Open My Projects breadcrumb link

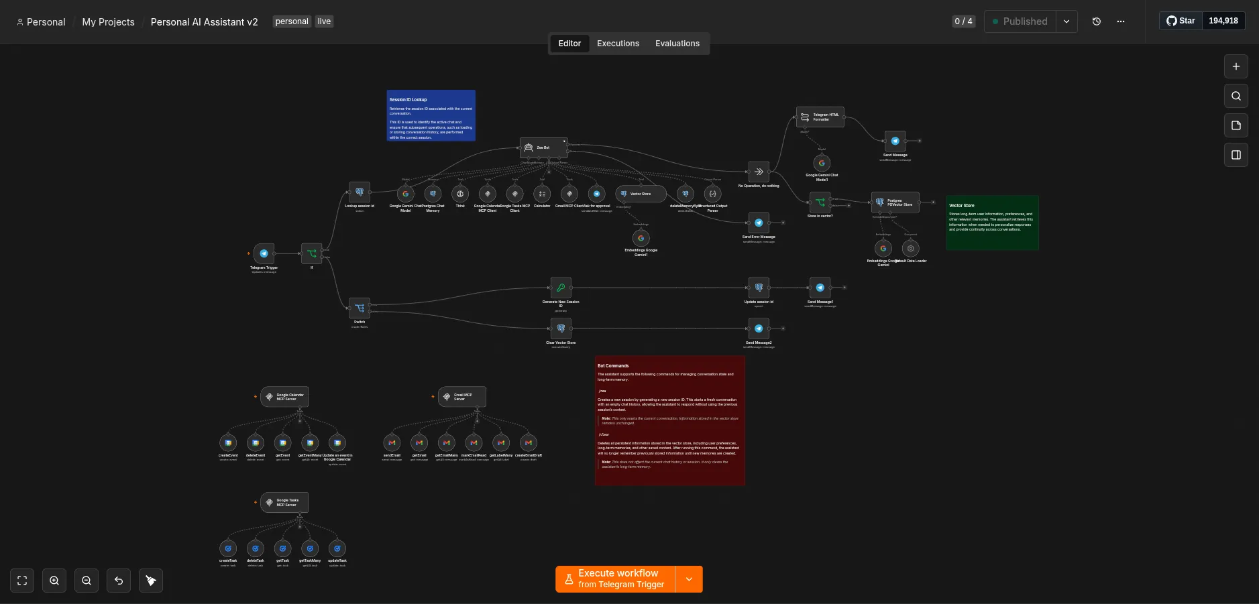coord(108,22)
